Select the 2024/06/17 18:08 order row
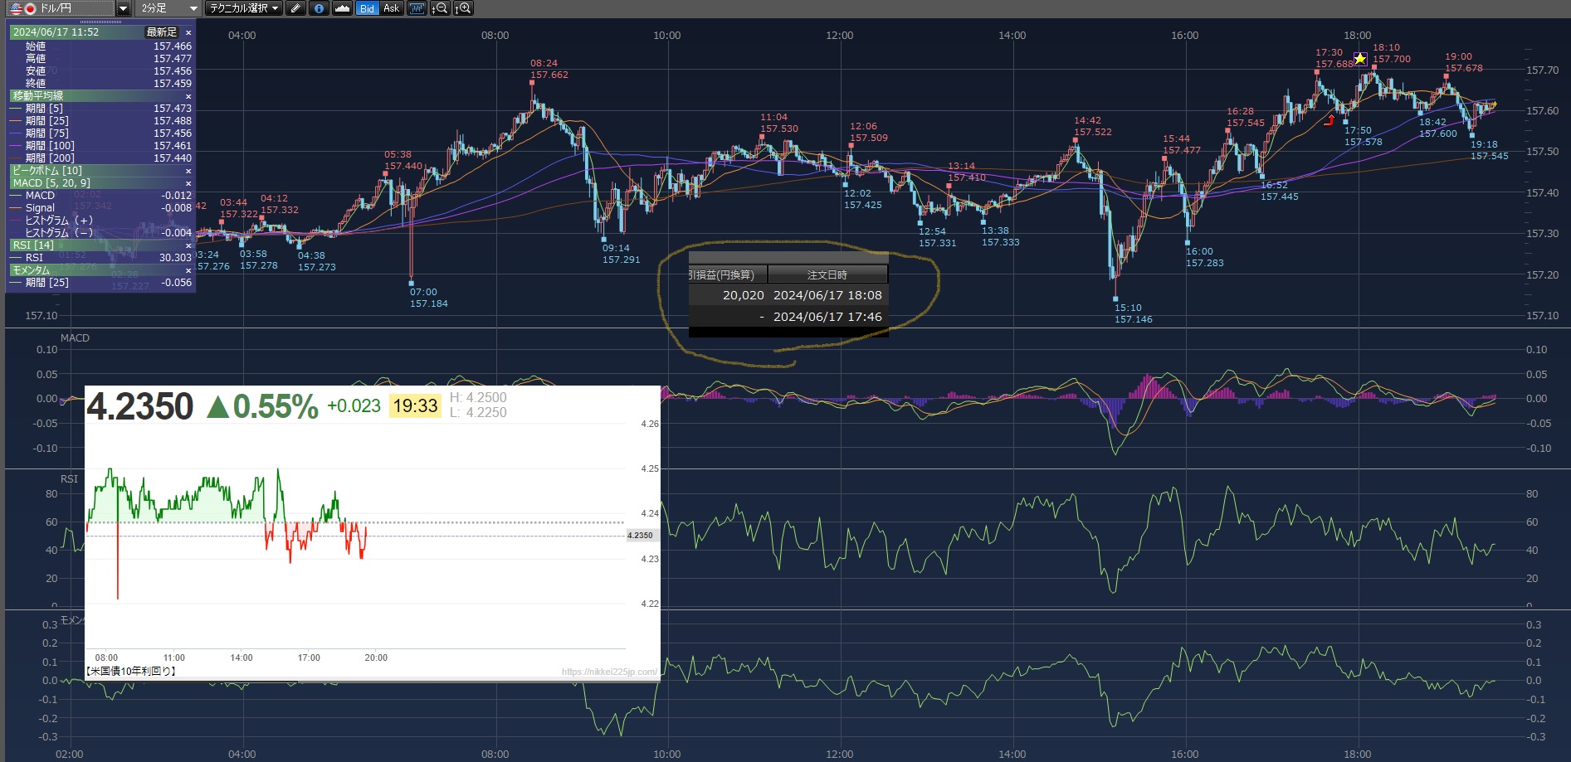This screenshot has height=762, width=1571. pos(788,295)
